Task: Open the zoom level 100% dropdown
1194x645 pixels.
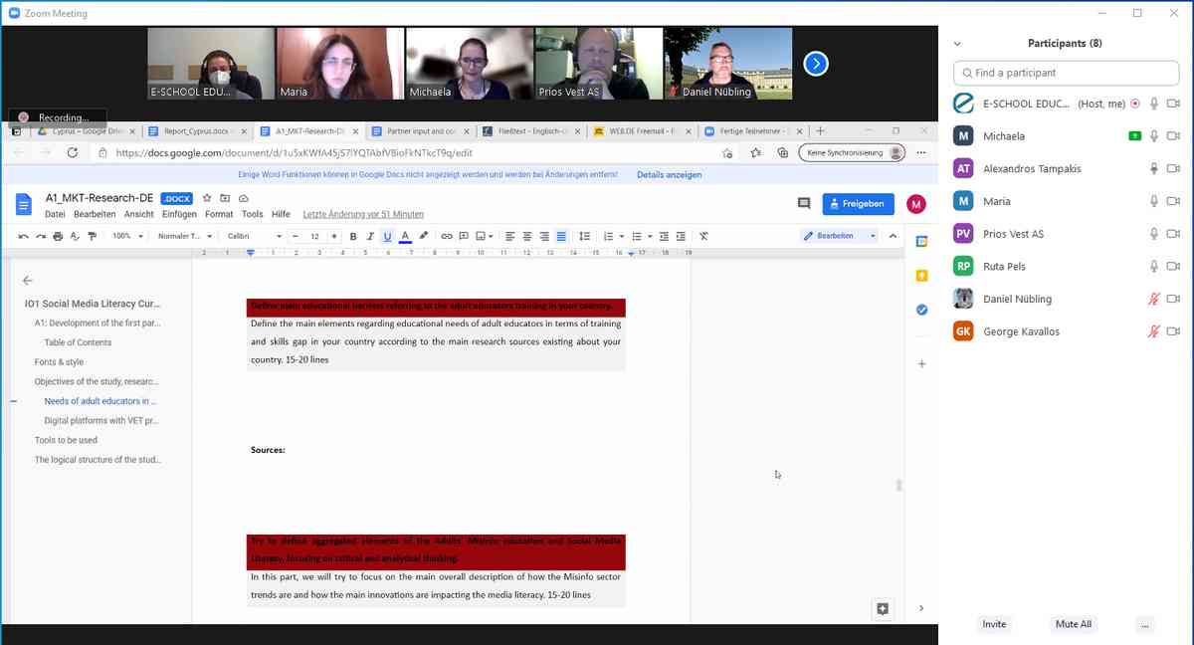Action: [127, 236]
